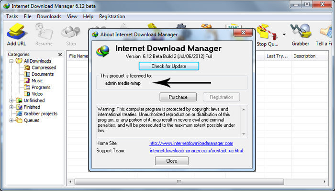Expand the Unfinished tree node

[11, 101]
